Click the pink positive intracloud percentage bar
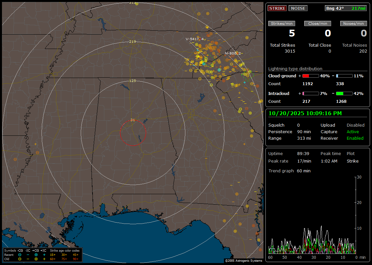 tap(310, 93)
